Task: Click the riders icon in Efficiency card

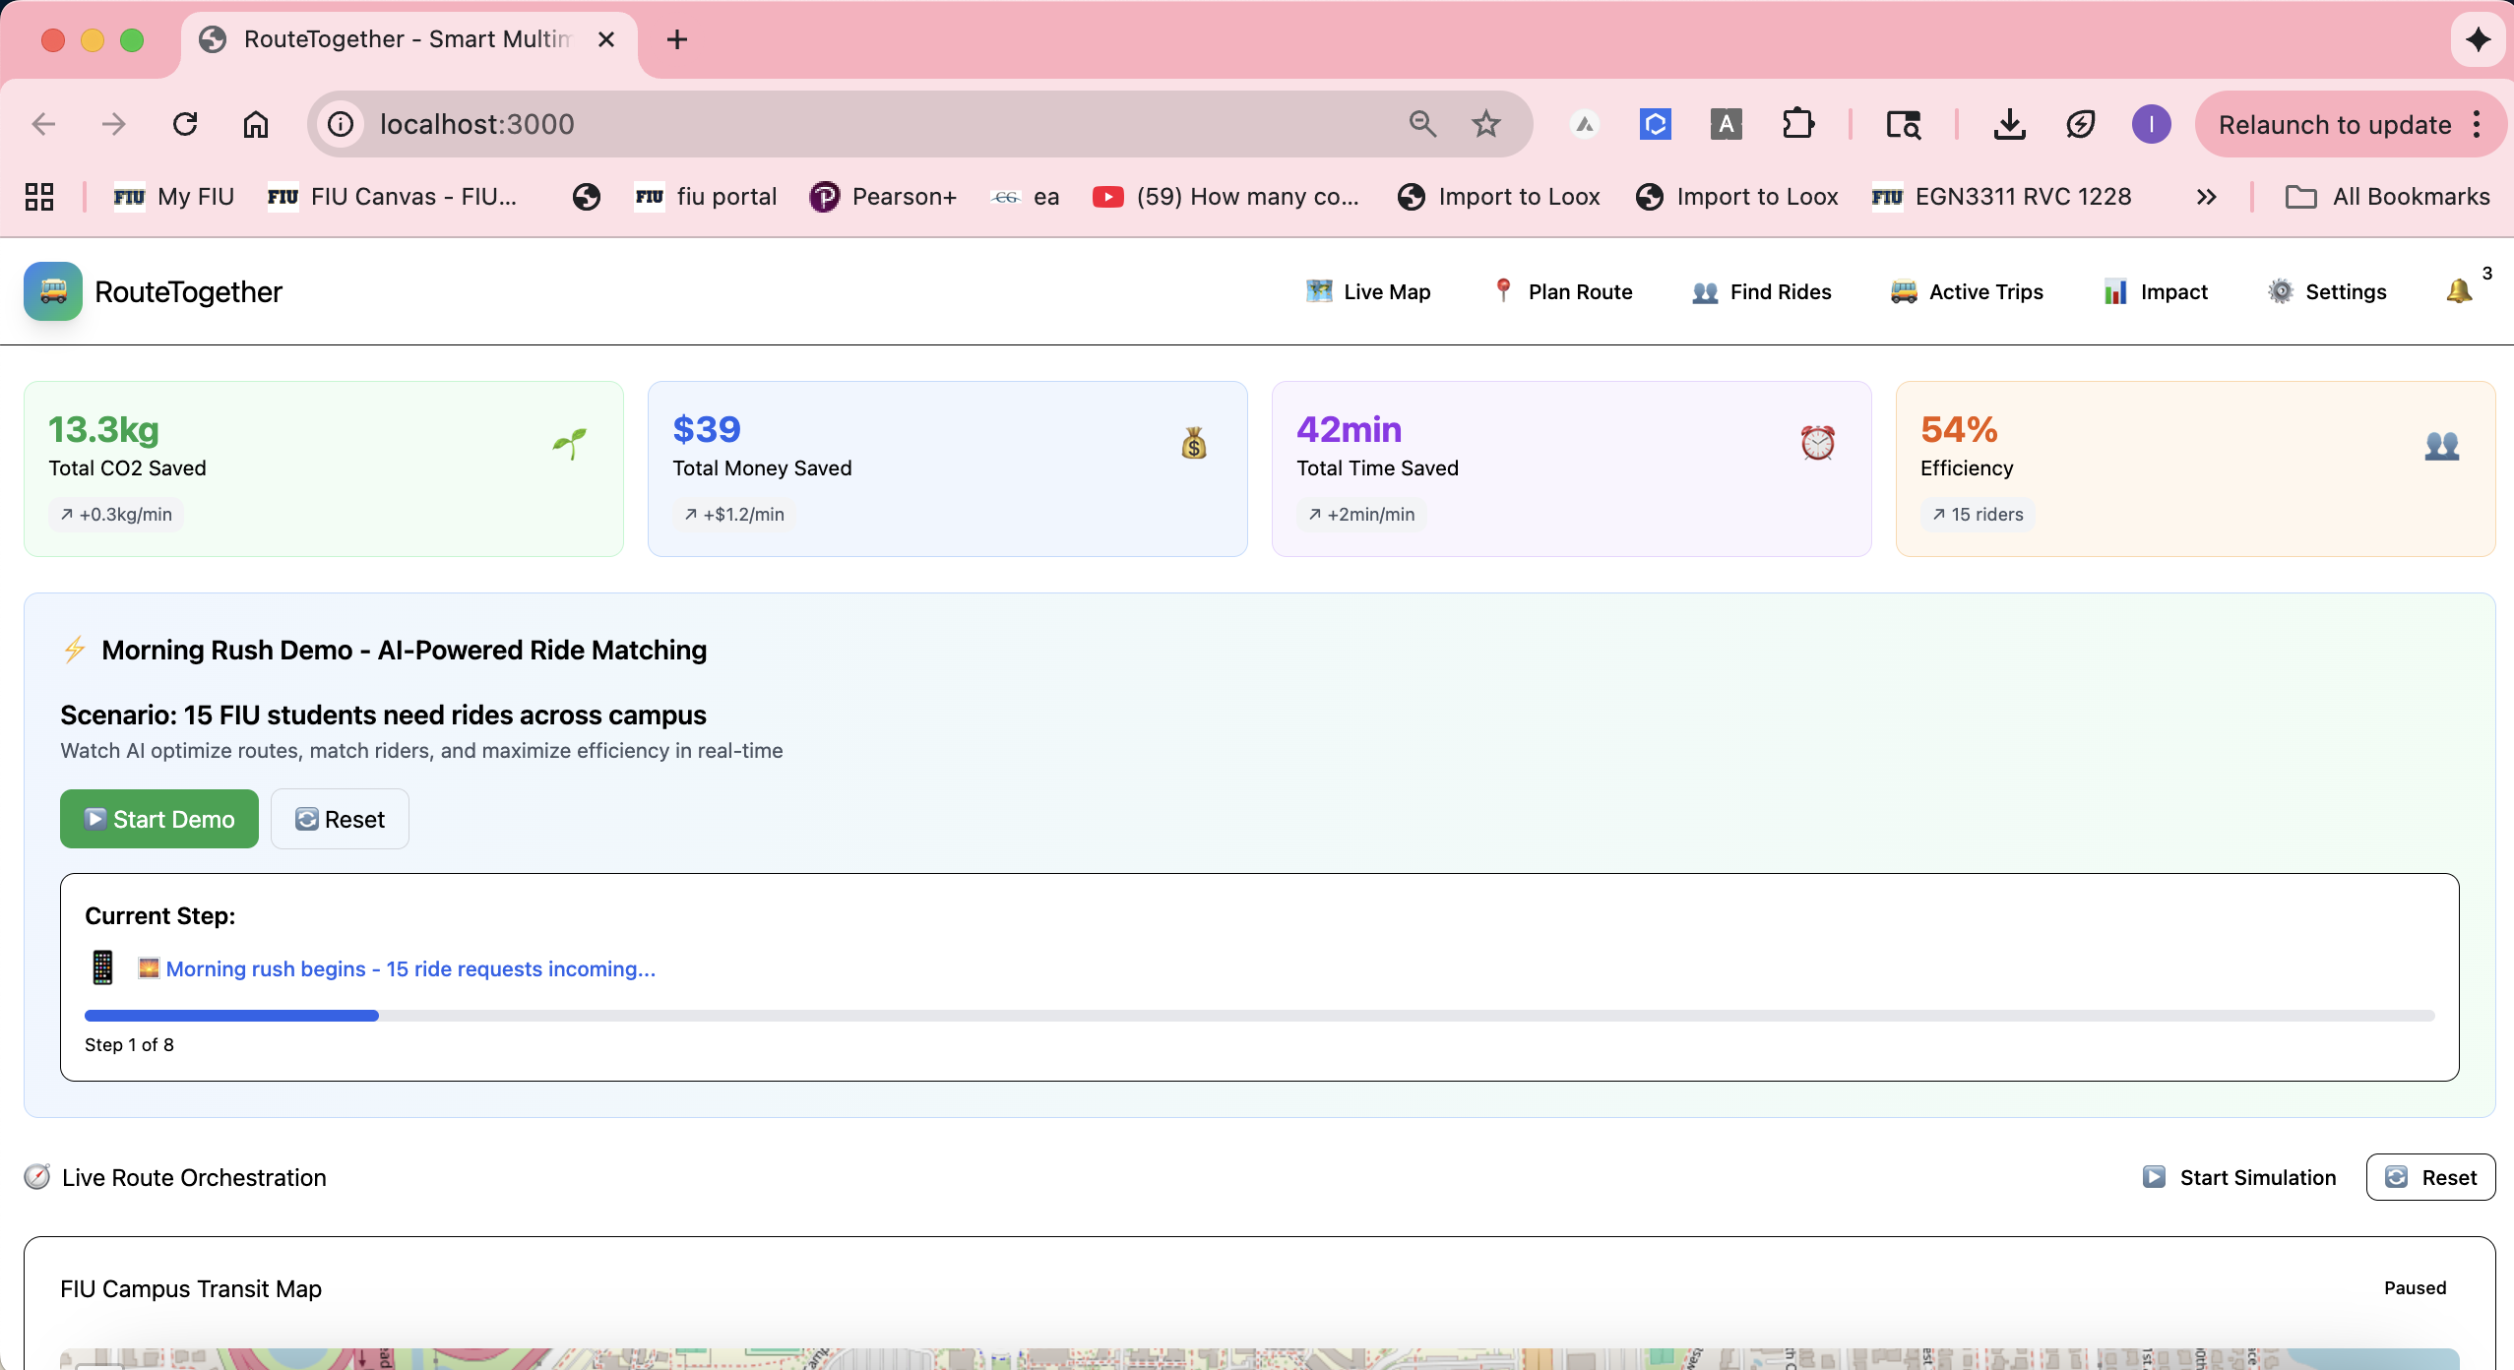Action: [2441, 446]
